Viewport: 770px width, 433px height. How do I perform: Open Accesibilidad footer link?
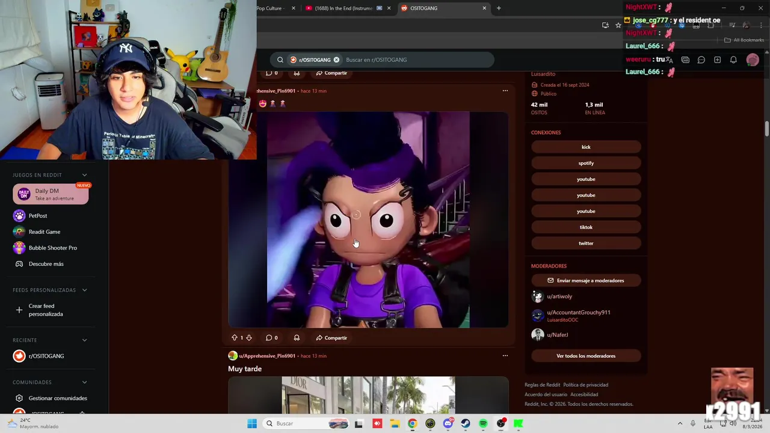click(x=584, y=395)
